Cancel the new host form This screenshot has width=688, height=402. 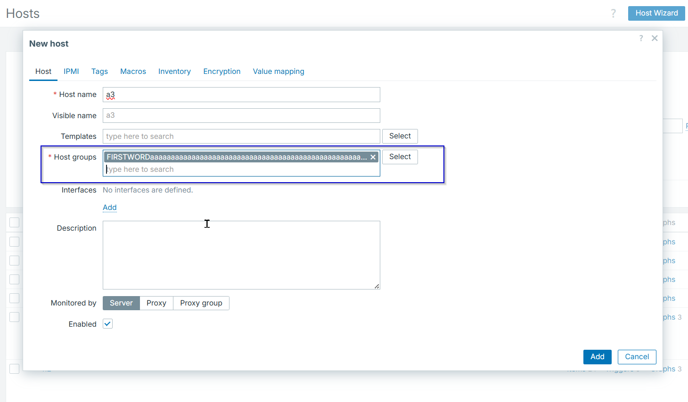click(637, 357)
